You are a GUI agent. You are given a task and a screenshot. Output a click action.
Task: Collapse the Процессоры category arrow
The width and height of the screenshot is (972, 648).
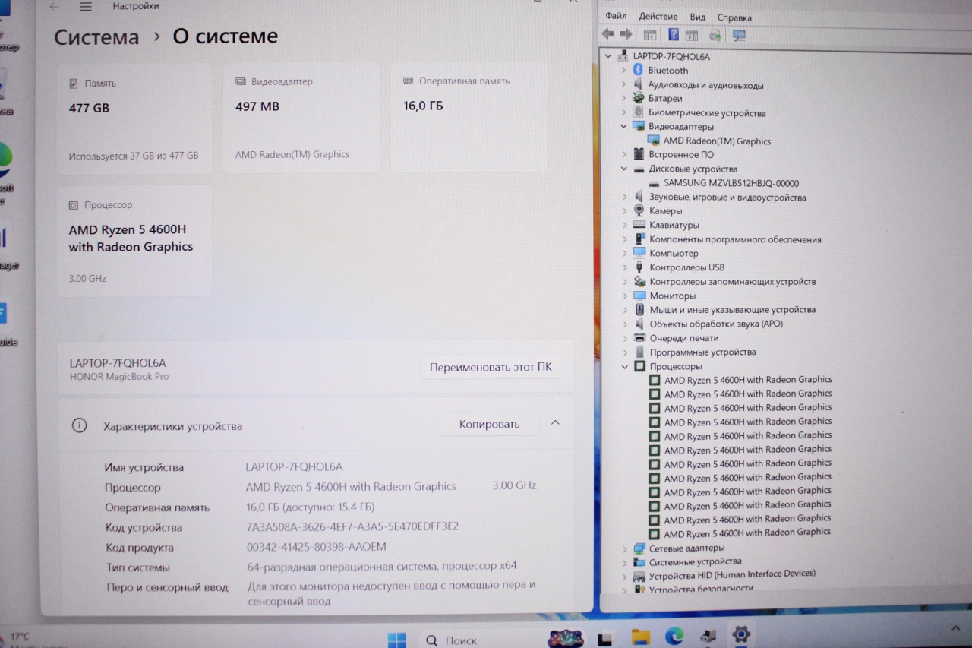[625, 366]
